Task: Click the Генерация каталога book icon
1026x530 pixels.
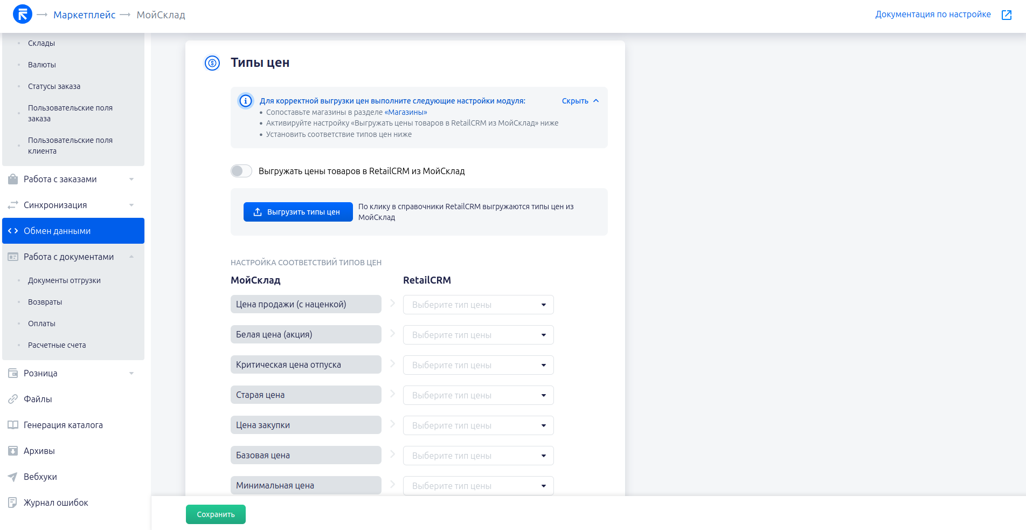Action: click(13, 425)
